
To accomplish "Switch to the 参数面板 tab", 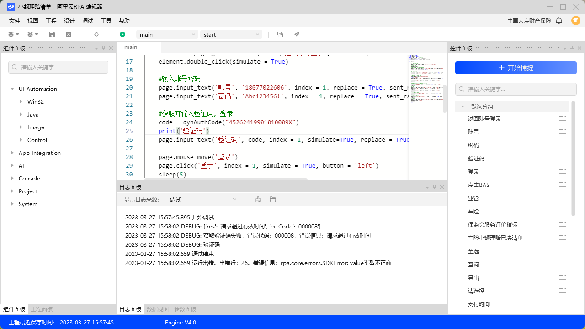I will (x=185, y=309).
